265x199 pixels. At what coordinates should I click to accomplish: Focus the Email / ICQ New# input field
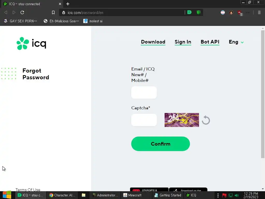pyautogui.click(x=144, y=93)
